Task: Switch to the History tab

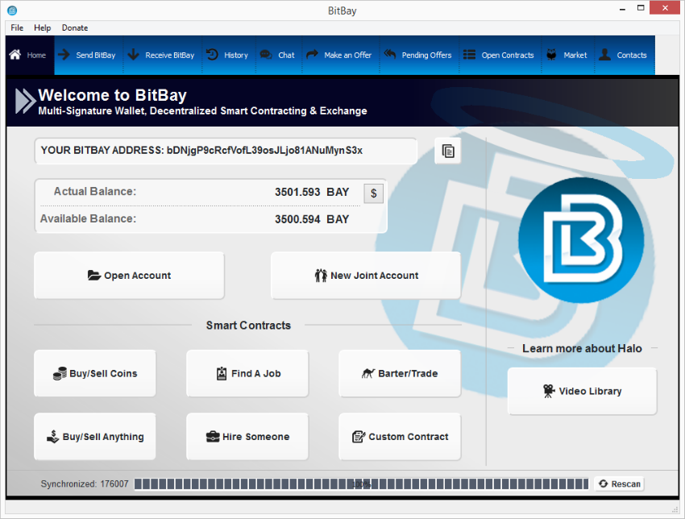Action: coord(228,55)
